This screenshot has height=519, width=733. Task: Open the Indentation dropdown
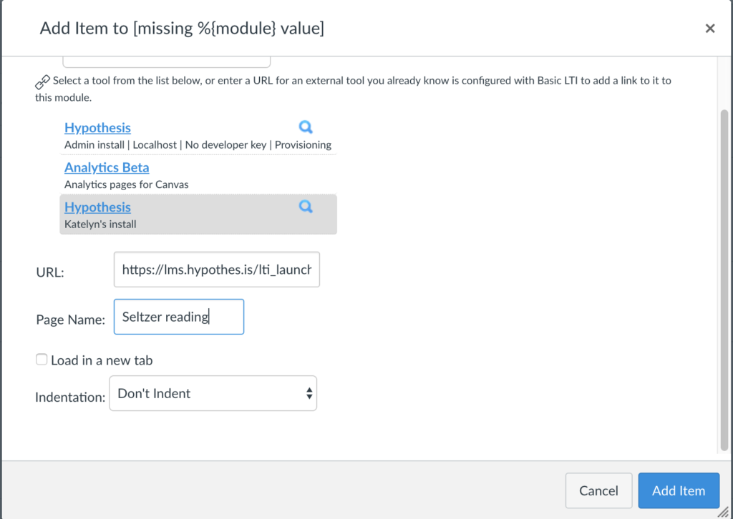[213, 393]
